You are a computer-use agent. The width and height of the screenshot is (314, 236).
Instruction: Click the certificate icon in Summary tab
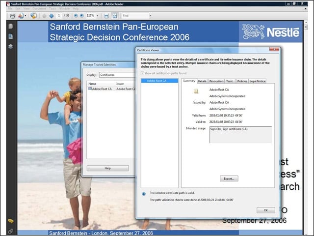click(196, 91)
